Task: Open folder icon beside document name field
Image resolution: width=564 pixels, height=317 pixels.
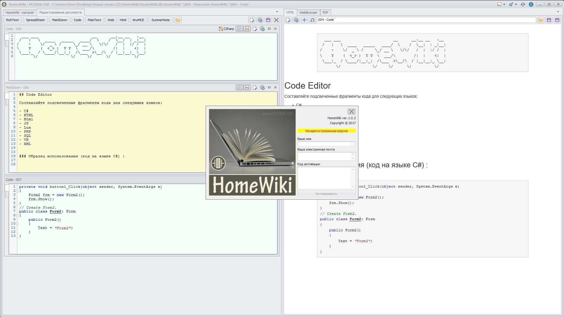Action: (x=541, y=20)
